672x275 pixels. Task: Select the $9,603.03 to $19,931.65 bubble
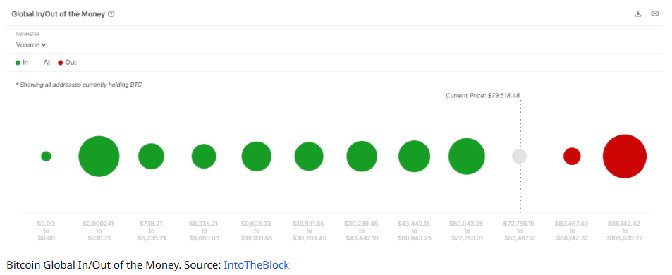[257, 157]
